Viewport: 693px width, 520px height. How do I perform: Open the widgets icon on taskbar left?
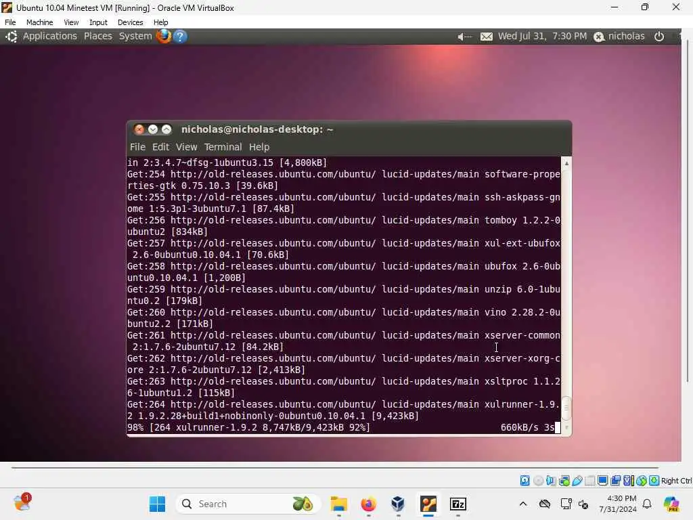22,503
